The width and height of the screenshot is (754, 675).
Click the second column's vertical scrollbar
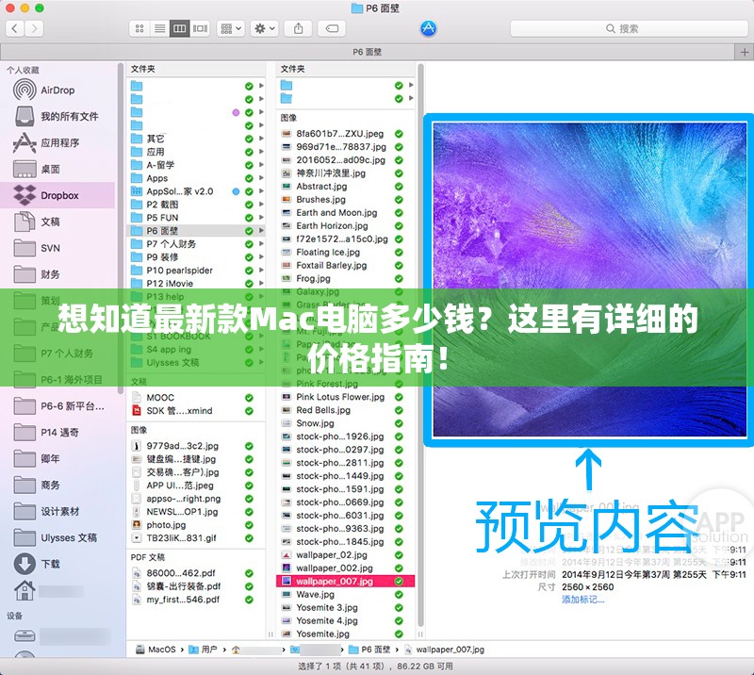click(x=420, y=344)
